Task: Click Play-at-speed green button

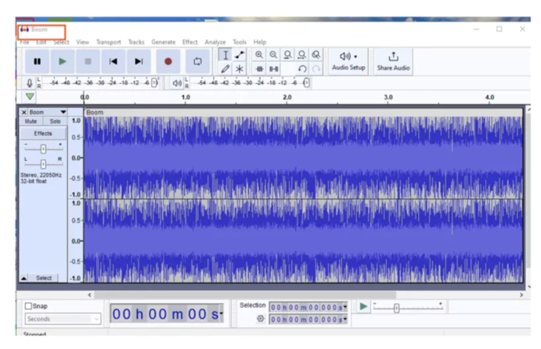Action: pos(363,307)
